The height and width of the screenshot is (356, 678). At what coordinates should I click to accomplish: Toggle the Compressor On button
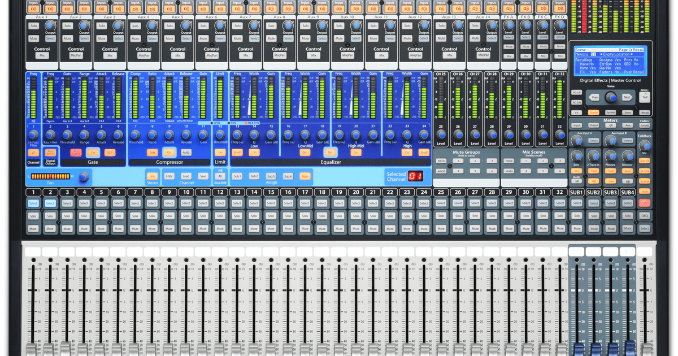(x=168, y=152)
